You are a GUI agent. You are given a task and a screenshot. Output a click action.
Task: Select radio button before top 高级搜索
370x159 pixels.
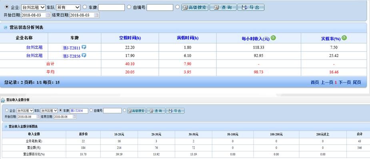point(178,7)
